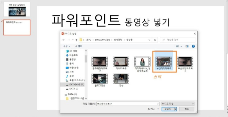The width and height of the screenshot is (228, 117).
Task: Click the Forward arrow in the video dialog
Action: pyautogui.click(x=69, y=40)
